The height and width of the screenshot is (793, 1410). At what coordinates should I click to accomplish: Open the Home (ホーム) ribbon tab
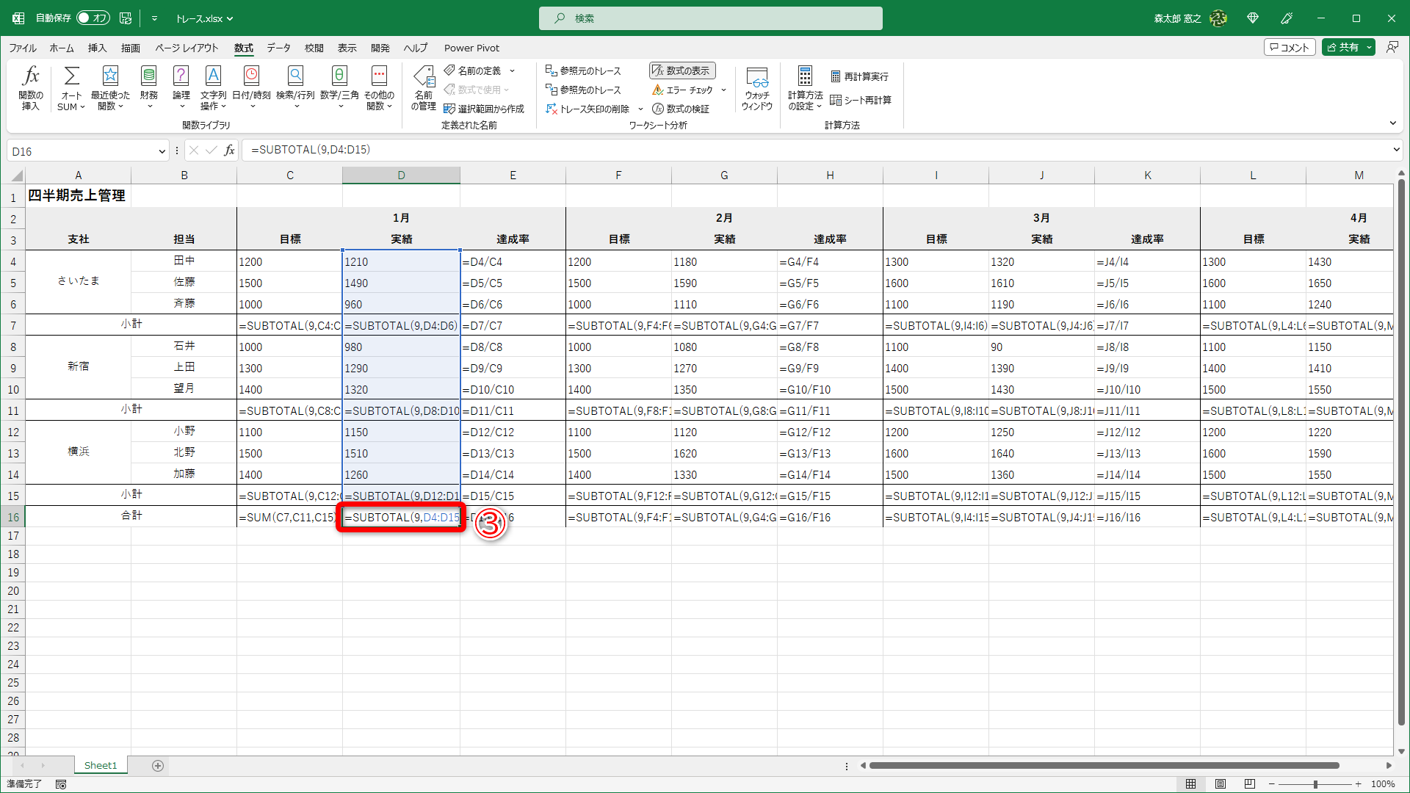(62, 48)
